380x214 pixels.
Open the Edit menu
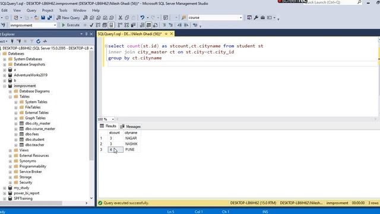4,11
